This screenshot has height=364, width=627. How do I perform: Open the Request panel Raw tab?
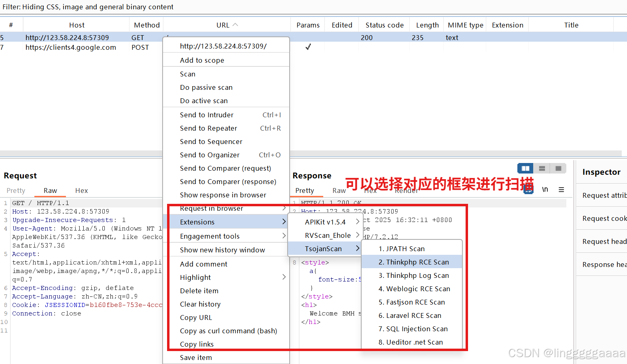[x=50, y=190]
